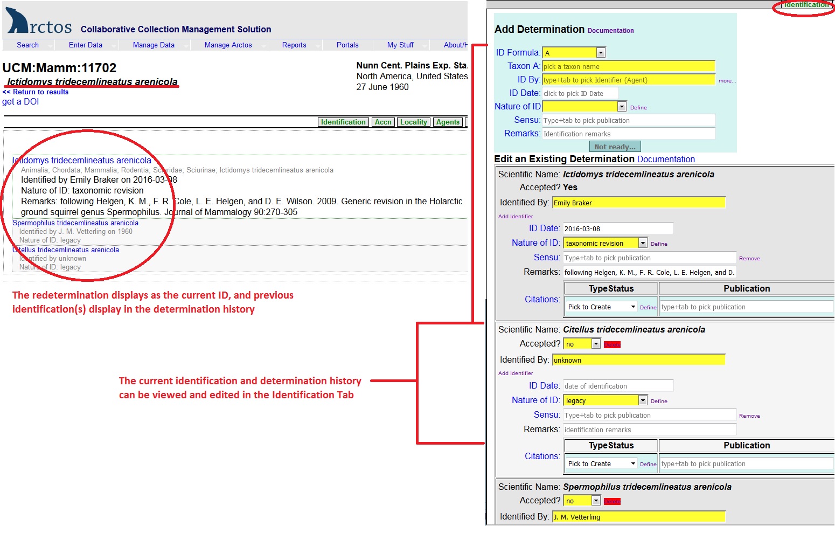835x533 pixels.
Task: Click the get a DOI link
Action: coord(20,102)
